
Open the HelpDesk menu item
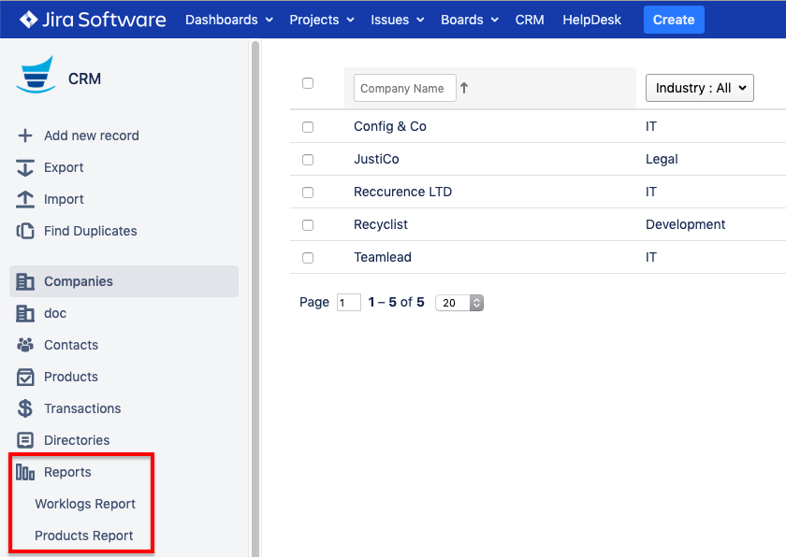coord(591,20)
